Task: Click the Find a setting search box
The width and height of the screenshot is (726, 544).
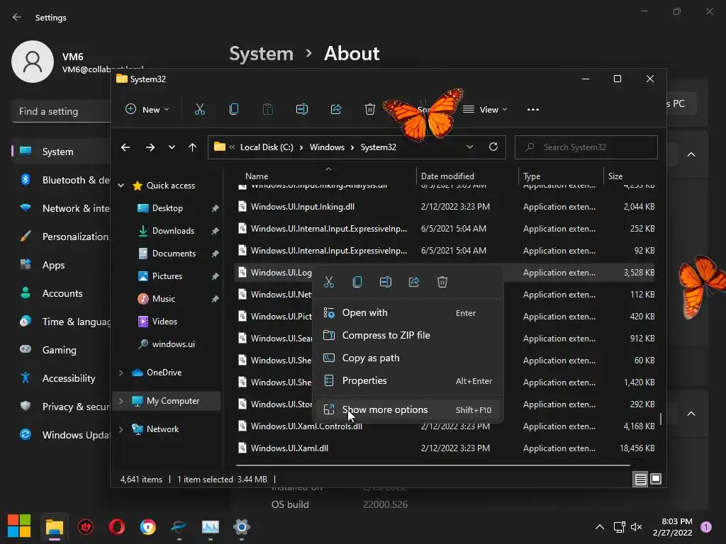Action: pyautogui.click(x=61, y=111)
